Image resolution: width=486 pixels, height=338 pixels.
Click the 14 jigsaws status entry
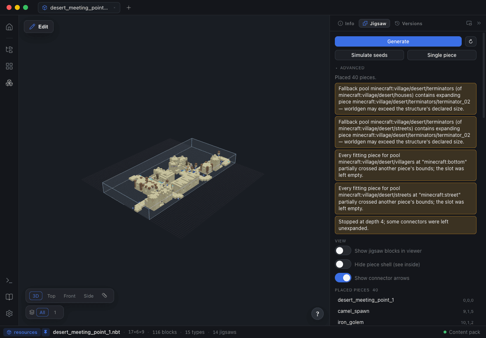point(224,332)
